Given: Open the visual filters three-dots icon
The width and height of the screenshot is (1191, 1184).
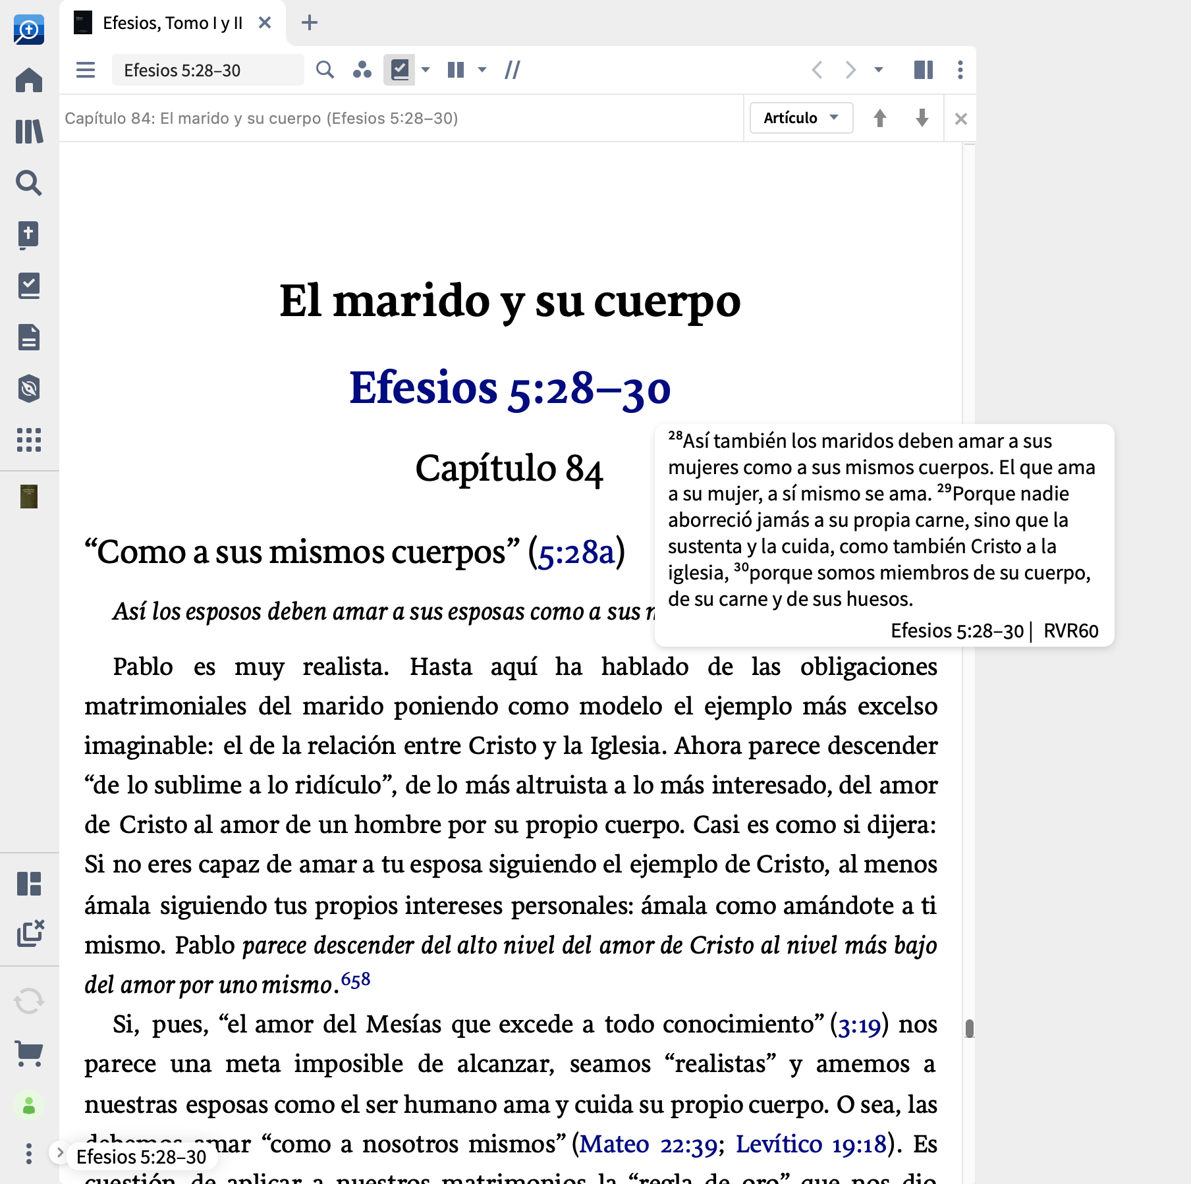Looking at the screenshot, I should 362,70.
